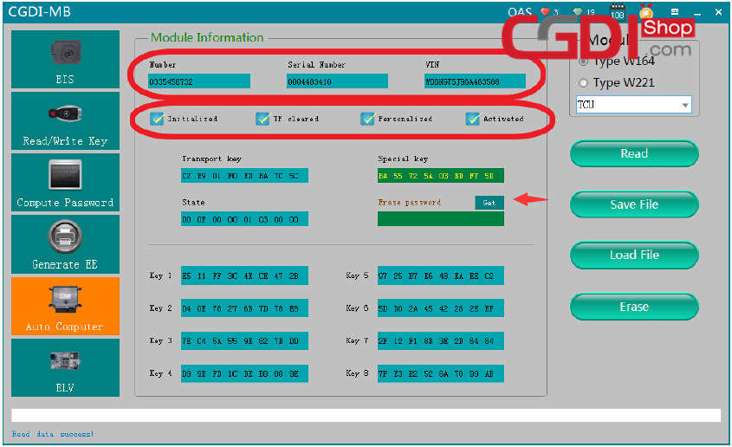Image resolution: width=732 pixels, height=447 pixels.
Task: Click the green Erase password field
Action: click(440, 219)
